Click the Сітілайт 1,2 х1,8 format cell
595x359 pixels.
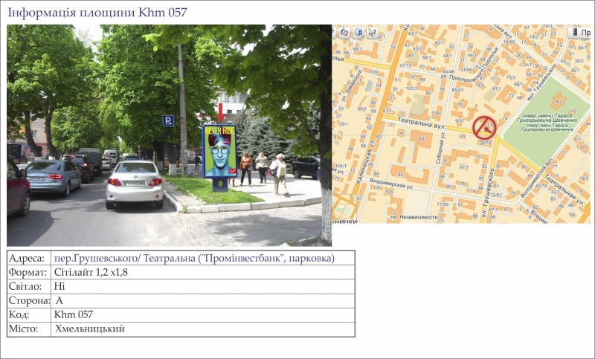point(91,272)
